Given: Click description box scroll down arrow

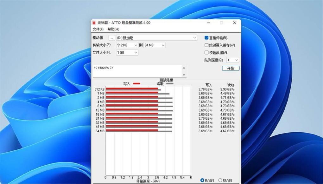Looking at the screenshot, I should (x=184, y=75).
